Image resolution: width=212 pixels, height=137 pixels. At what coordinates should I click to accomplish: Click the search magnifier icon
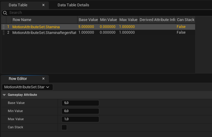(x=5, y=13)
